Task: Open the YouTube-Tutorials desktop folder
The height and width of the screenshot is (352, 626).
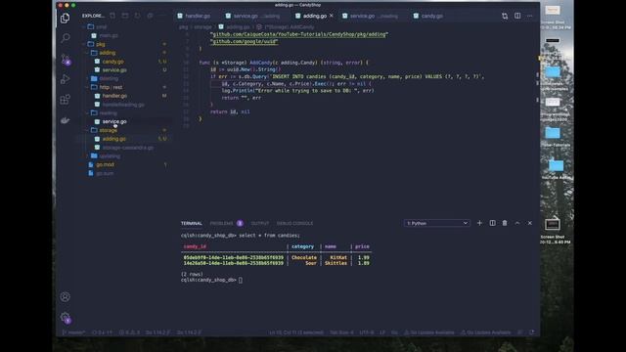Action: (553, 133)
